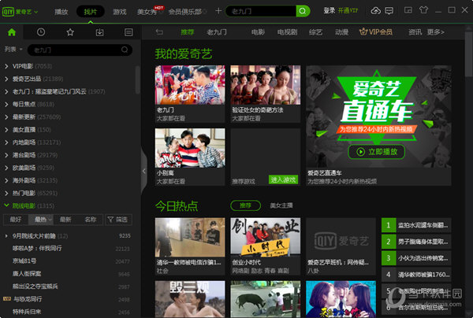The image size is (473, 318).
Task: Open the 老九门 video thumbnail
Action: 190,85
